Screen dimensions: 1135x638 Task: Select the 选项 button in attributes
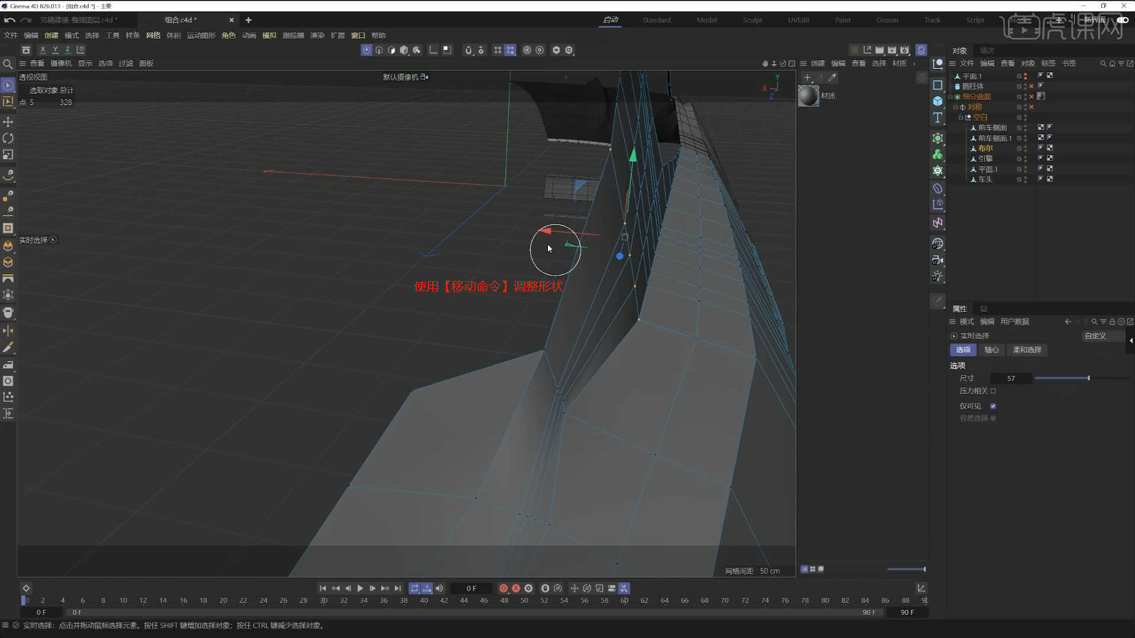[x=963, y=350]
